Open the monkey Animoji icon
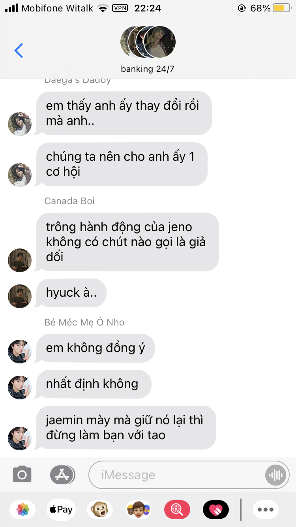 (x=99, y=510)
